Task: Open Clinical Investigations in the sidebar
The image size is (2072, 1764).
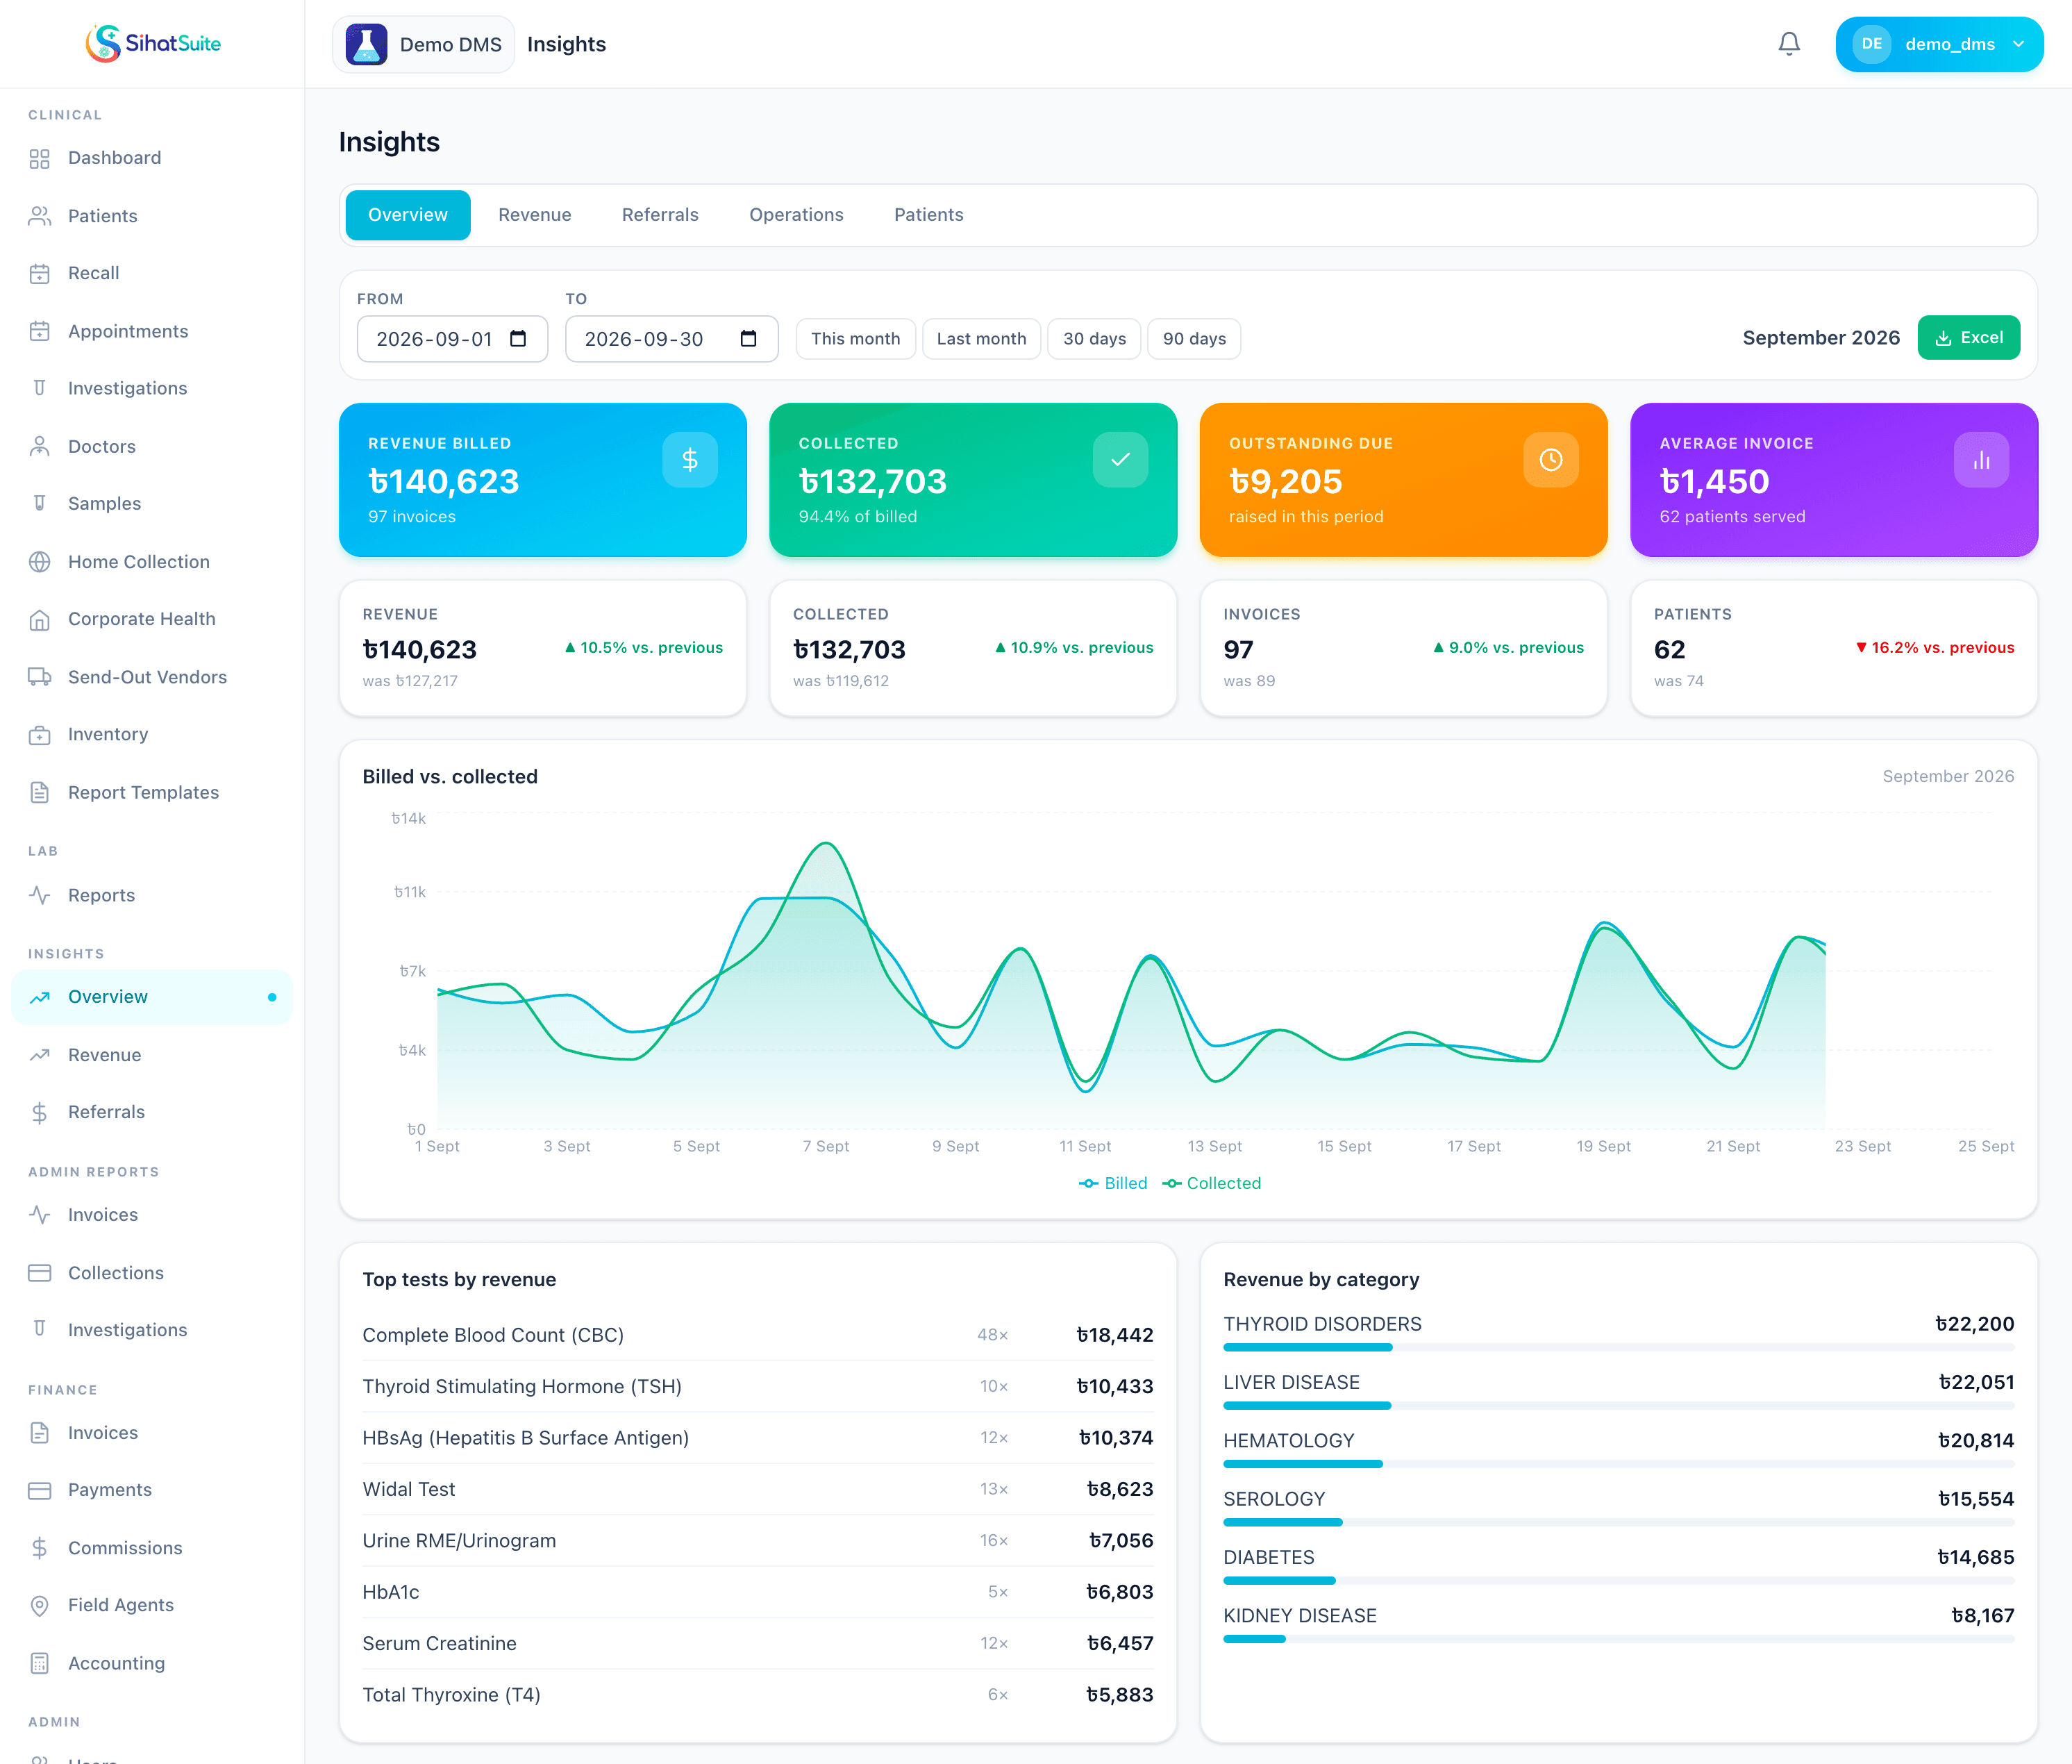Action: pyautogui.click(x=152, y=388)
